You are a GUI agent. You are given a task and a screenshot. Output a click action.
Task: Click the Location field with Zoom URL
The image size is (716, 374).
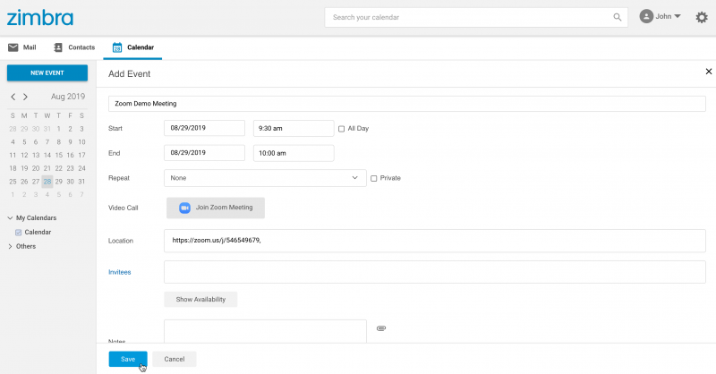(x=435, y=241)
